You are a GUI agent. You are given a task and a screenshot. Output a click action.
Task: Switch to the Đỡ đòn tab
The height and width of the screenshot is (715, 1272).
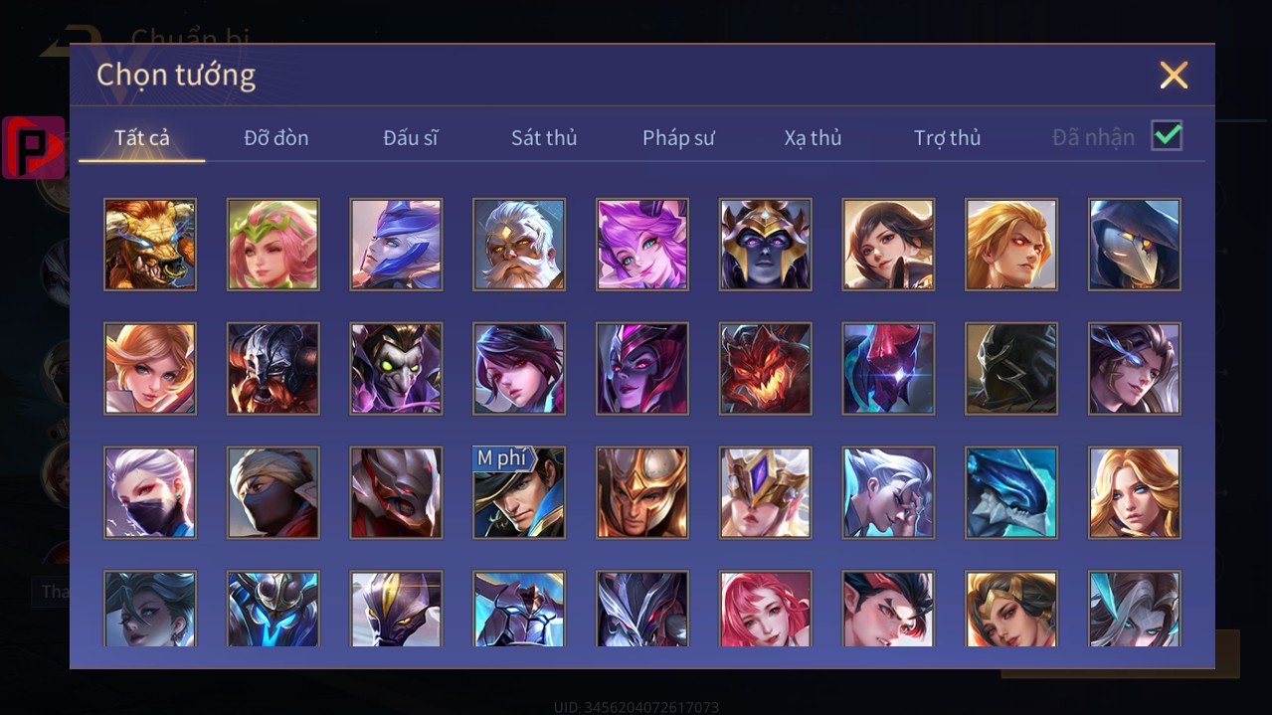point(276,138)
